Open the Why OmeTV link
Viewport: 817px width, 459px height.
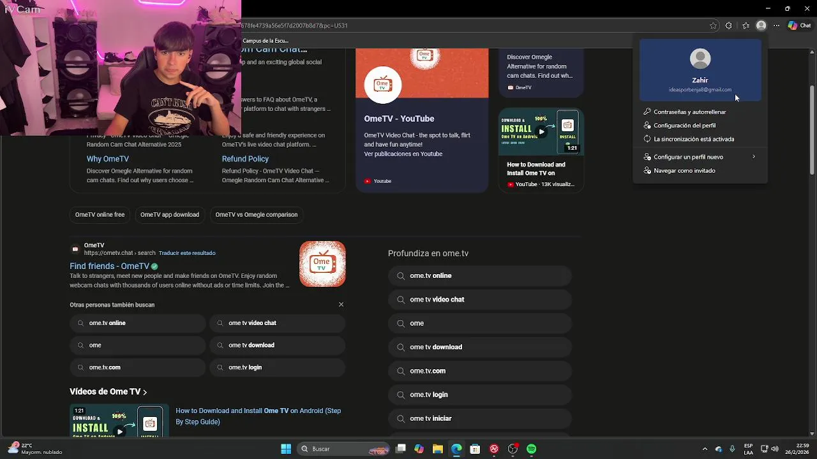point(108,159)
